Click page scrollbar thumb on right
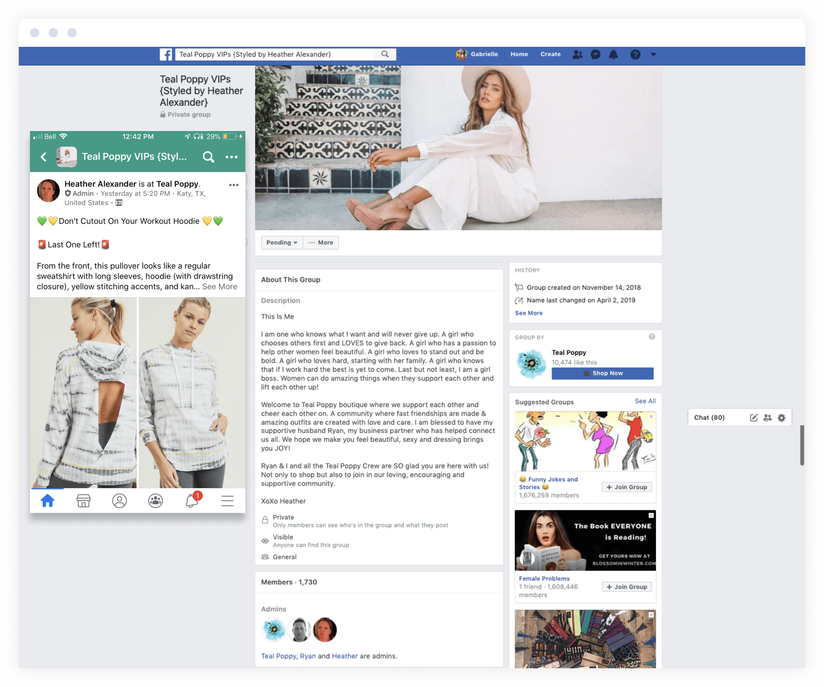The width and height of the screenshot is (824, 687). pyautogui.click(x=802, y=445)
